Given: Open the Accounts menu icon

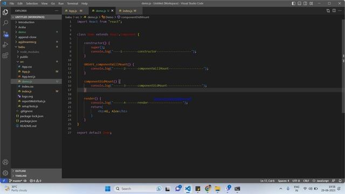Looking at the screenshot, I should 5,162.
